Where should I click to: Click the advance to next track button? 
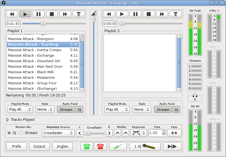click(x=172, y=146)
